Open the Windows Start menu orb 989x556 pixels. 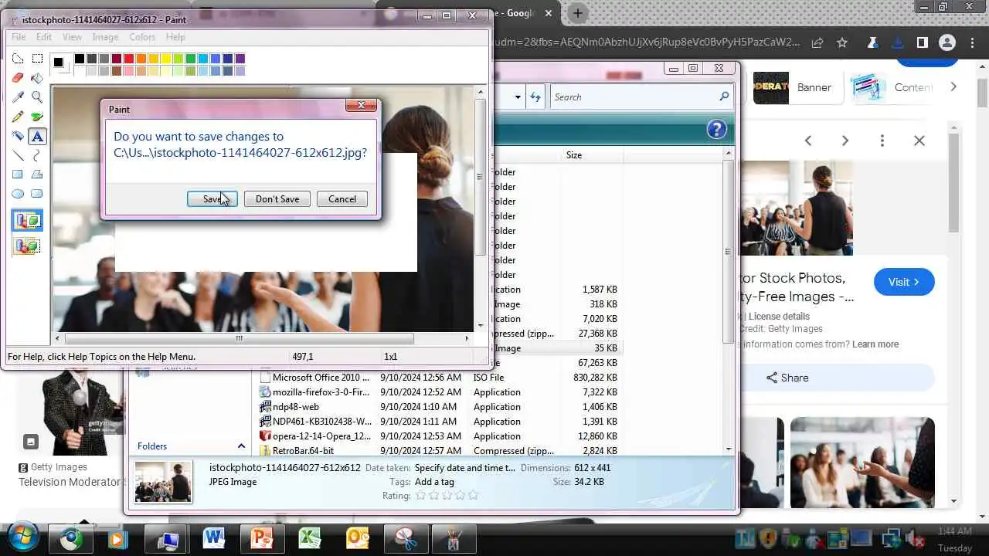(x=22, y=538)
